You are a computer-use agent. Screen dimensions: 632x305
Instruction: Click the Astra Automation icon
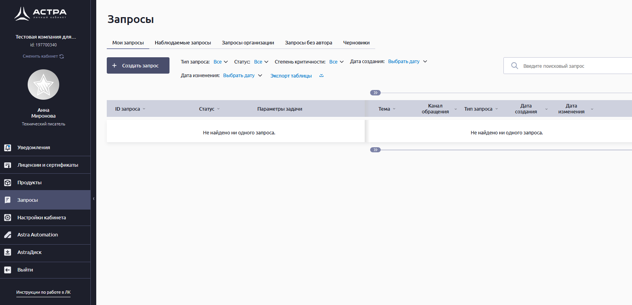(x=7, y=235)
